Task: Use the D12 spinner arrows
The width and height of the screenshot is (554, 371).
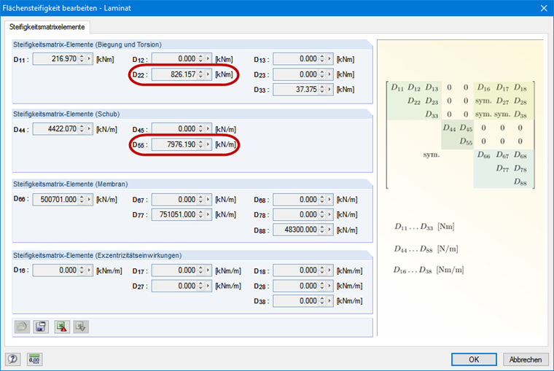Action: 200,59
